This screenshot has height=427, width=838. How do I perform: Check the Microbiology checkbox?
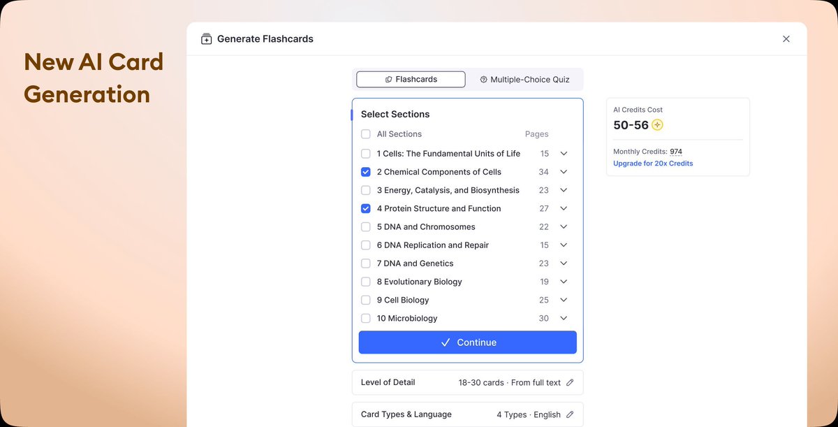[x=366, y=319]
